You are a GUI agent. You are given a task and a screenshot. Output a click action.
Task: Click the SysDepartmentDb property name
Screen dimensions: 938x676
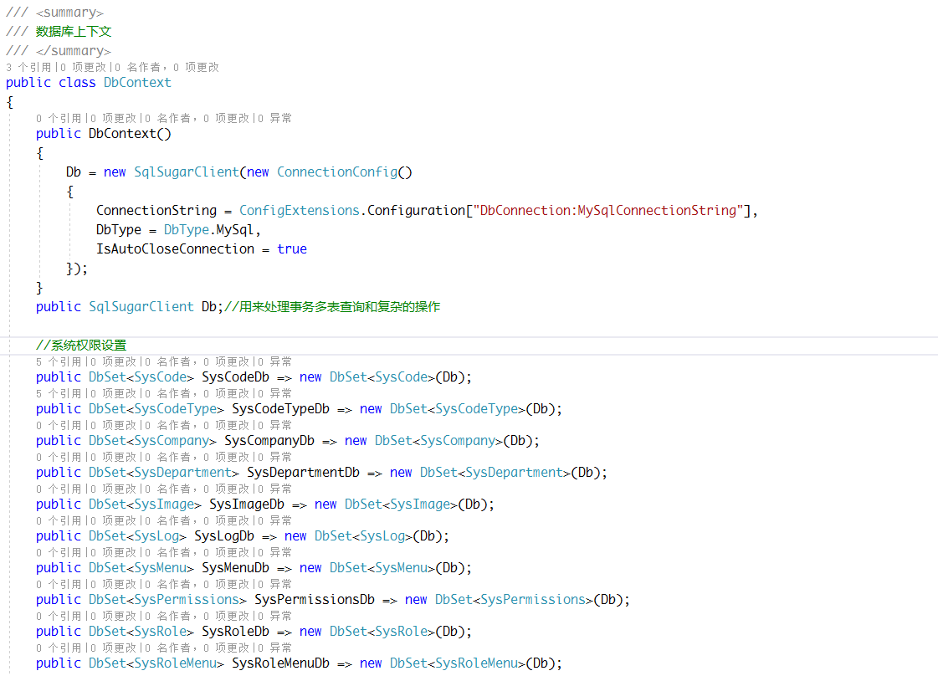[303, 473]
